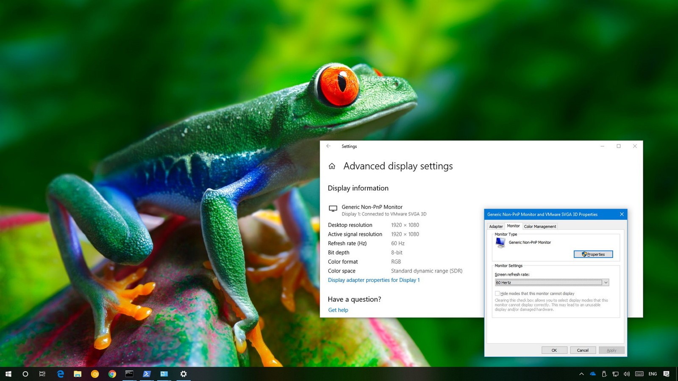Open File Explorer from the taskbar
Image resolution: width=678 pixels, height=381 pixels.
pyautogui.click(x=78, y=374)
